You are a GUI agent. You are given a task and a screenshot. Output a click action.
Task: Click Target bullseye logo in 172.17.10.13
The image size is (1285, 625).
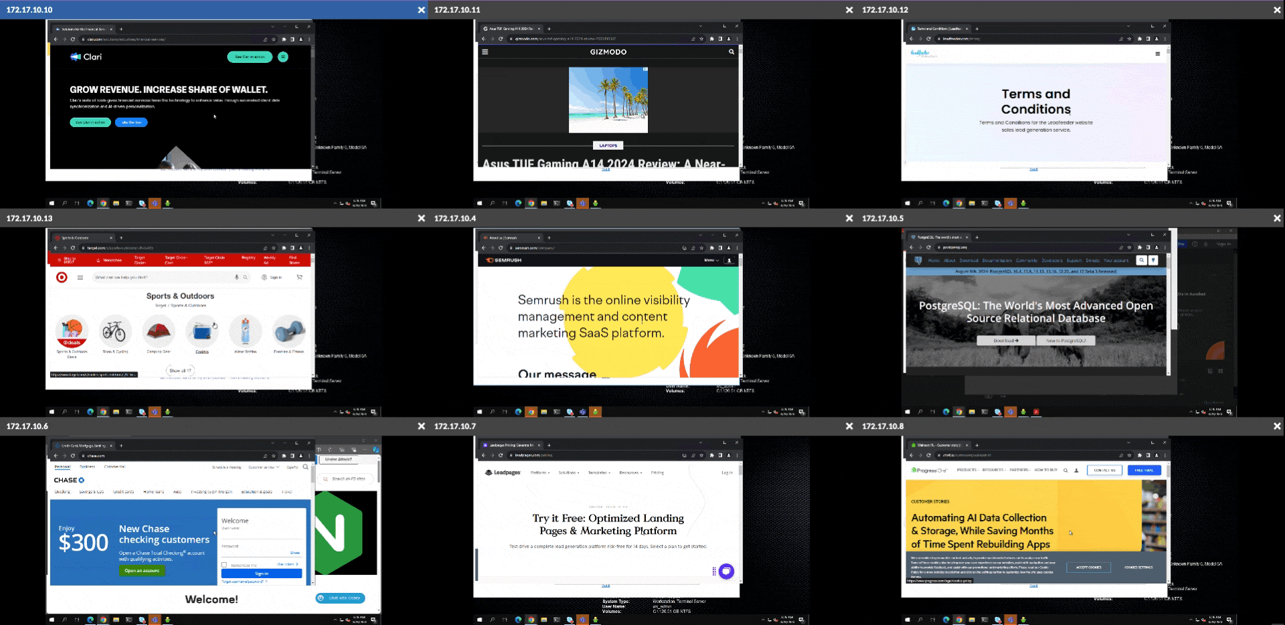click(62, 277)
